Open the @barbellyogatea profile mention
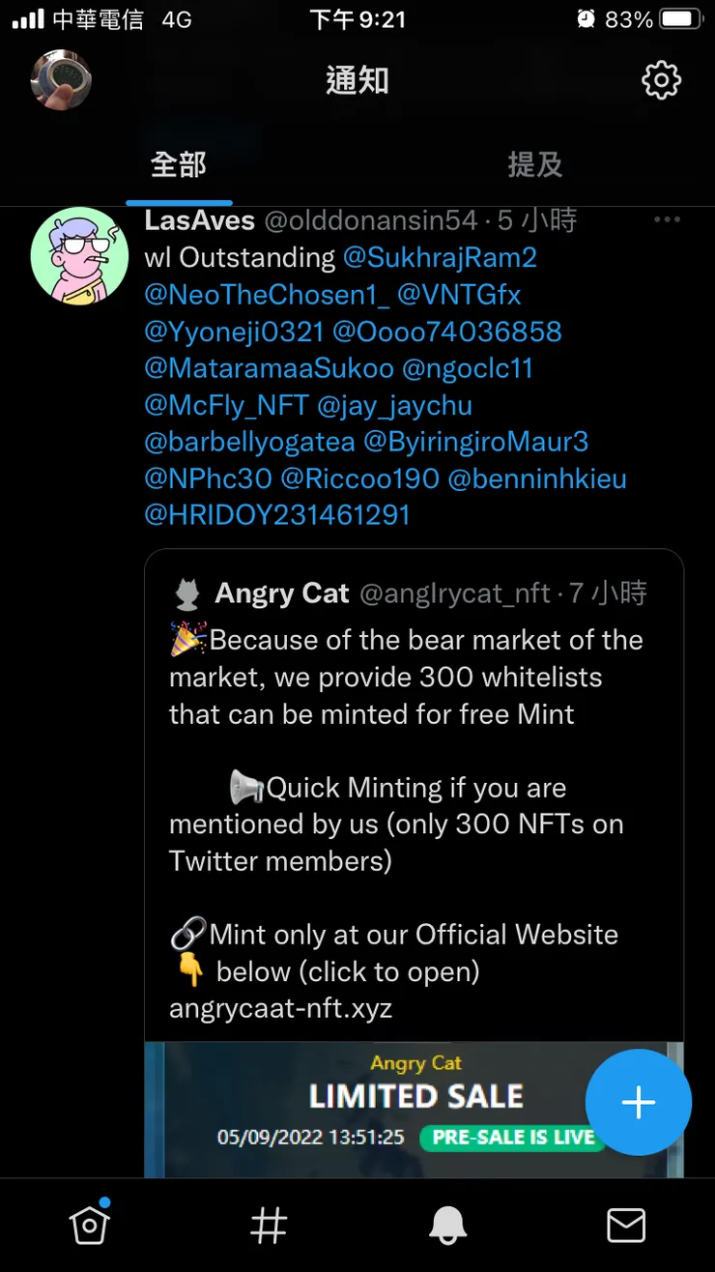Viewport: 715px width, 1272px height. point(249,442)
